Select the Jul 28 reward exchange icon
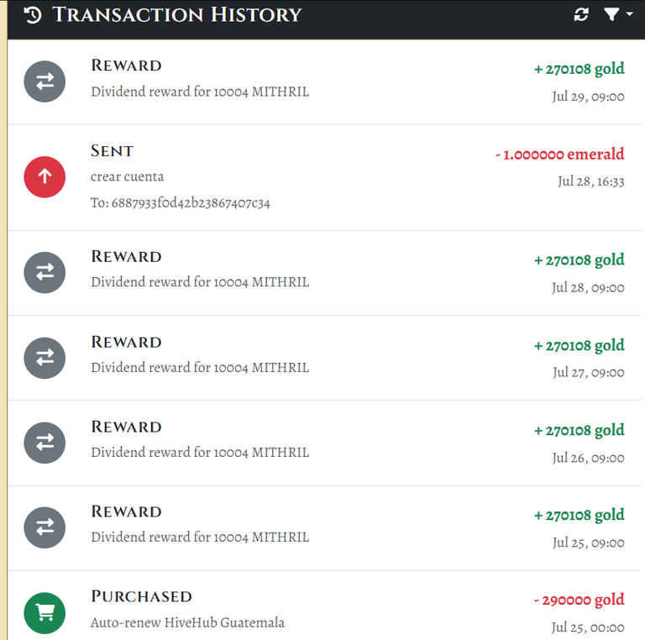The image size is (645, 640). point(45,272)
